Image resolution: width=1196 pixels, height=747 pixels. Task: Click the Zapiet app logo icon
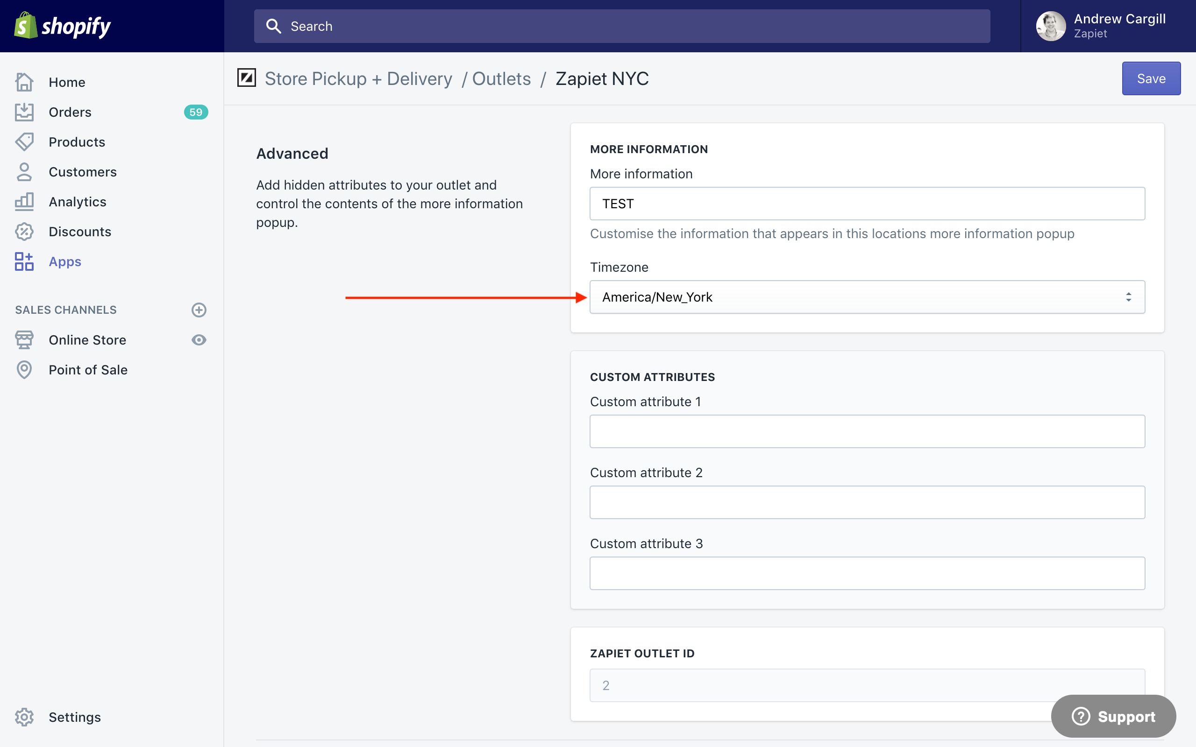[246, 78]
